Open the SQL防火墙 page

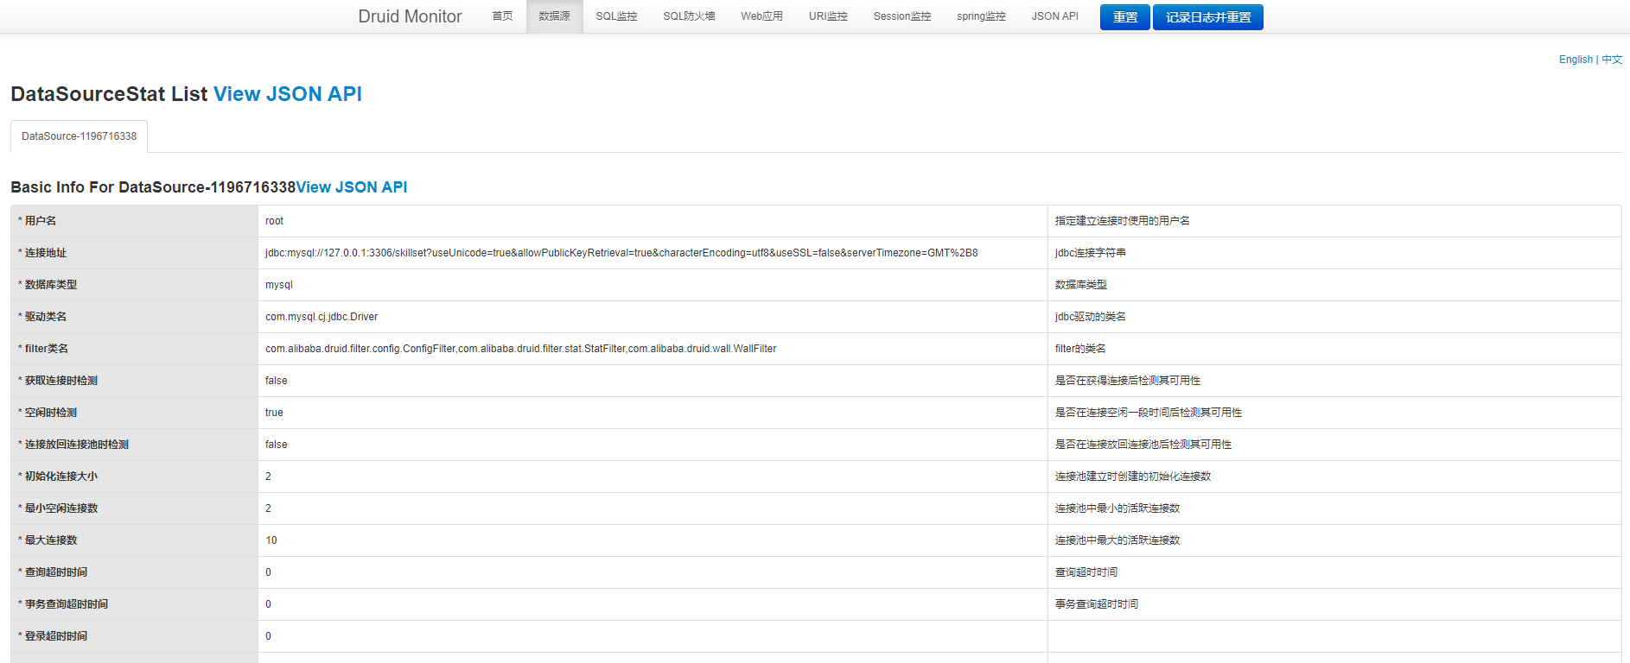[x=689, y=16]
